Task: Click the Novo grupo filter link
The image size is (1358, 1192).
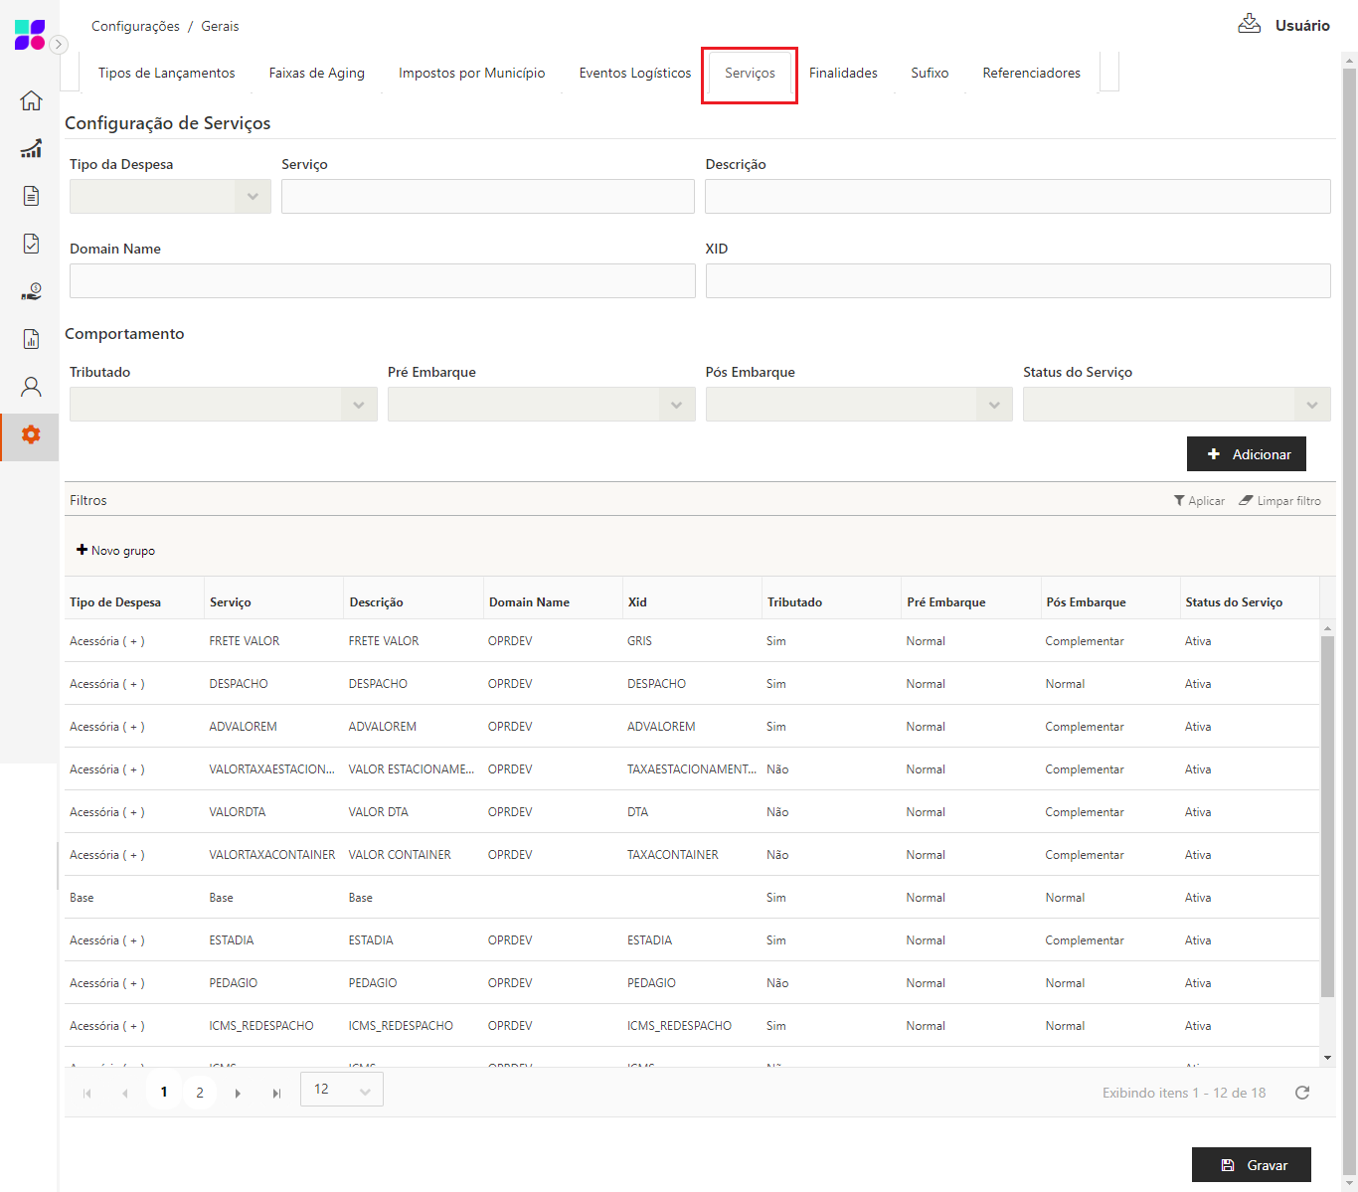Action: (116, 550)
